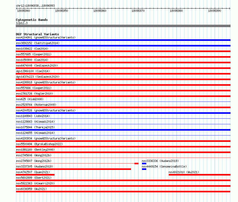Click the gray 12p12.3 cytogenetic band bar
The image size is (238, 202).
123,26
